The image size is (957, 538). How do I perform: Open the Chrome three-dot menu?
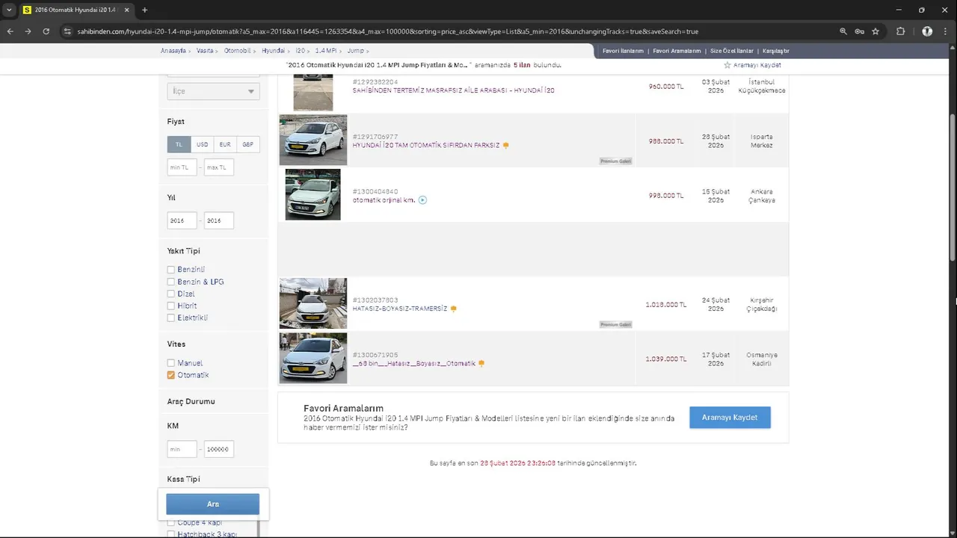[946, 31]
